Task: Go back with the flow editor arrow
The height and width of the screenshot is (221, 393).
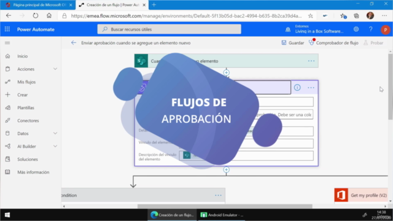Action: coord(74,43)
